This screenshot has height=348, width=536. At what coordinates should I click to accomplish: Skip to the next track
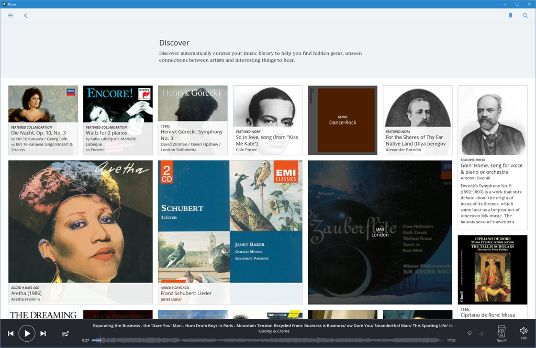(x=43, y=333)
